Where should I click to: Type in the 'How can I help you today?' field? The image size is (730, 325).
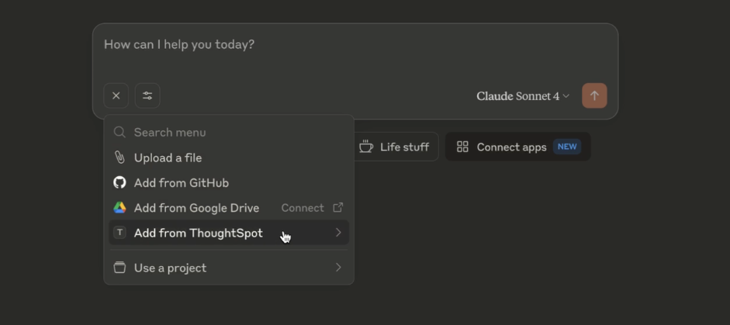pyautogui.click(x=310, y=45)
